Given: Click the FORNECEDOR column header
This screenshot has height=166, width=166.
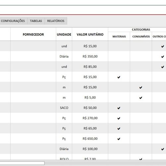Looking at the screenshot, I should (33, 35).
